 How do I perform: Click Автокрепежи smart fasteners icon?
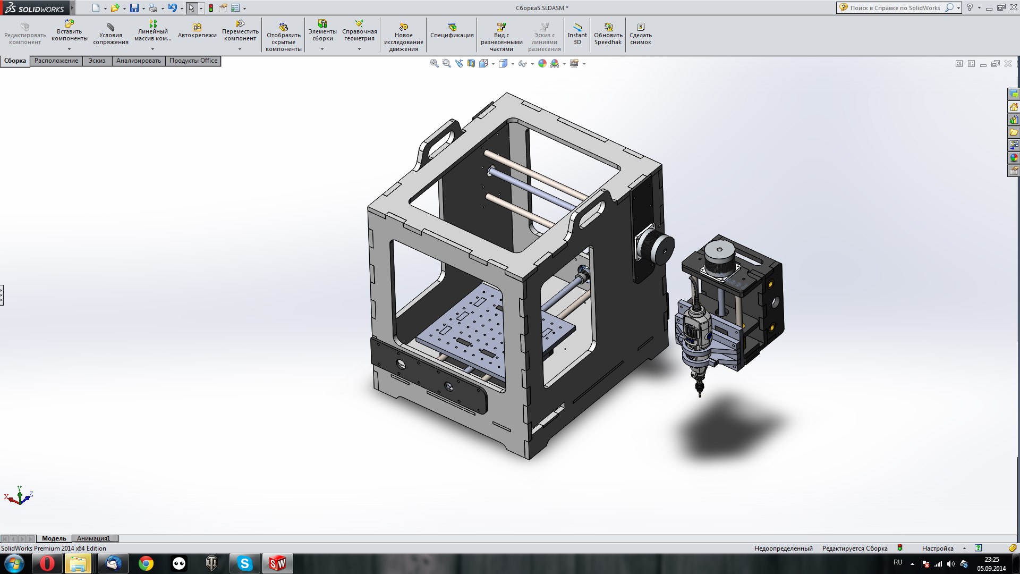(x=197, y=31)
